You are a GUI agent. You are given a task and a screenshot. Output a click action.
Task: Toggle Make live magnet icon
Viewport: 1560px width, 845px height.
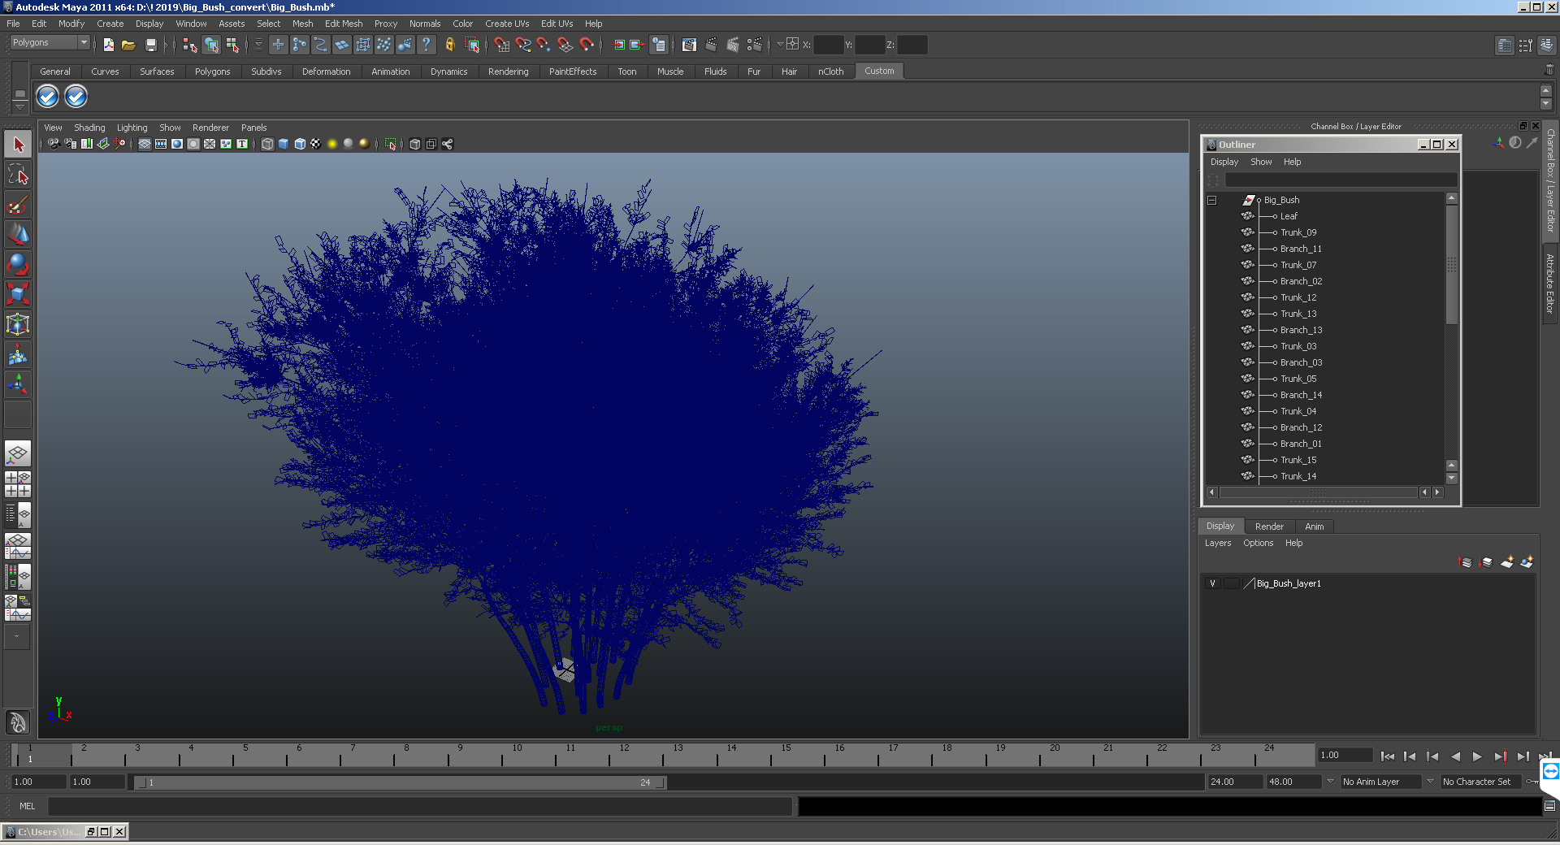coord(587,45)
